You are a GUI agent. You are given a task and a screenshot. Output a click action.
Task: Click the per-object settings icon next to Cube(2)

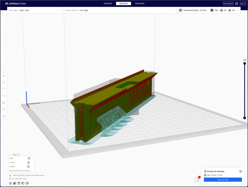(x=28, y=166)
